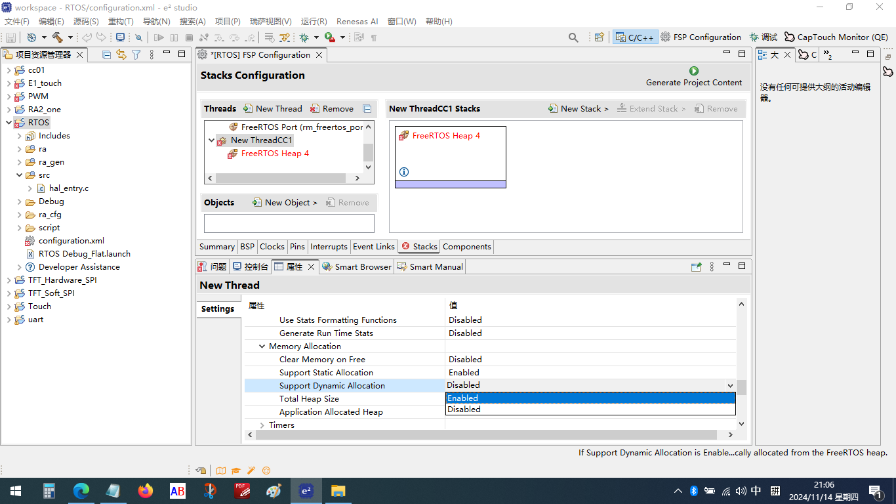Click the Terminate (stop) debug icon
896x504 pixels.
point(189,37)
